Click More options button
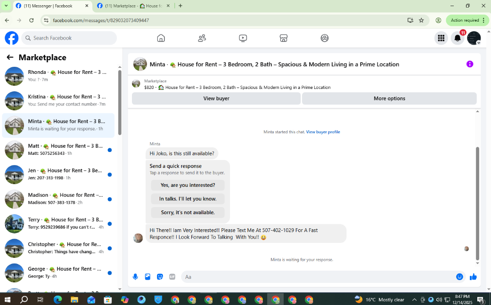Viewport: 491px width, 305px height. [x=389, y=98]
